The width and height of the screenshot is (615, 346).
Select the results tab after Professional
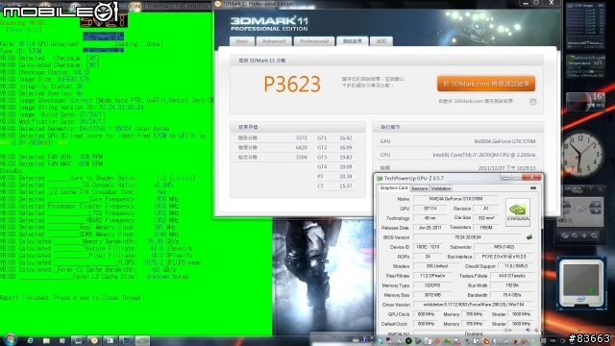tap(353, 40)
